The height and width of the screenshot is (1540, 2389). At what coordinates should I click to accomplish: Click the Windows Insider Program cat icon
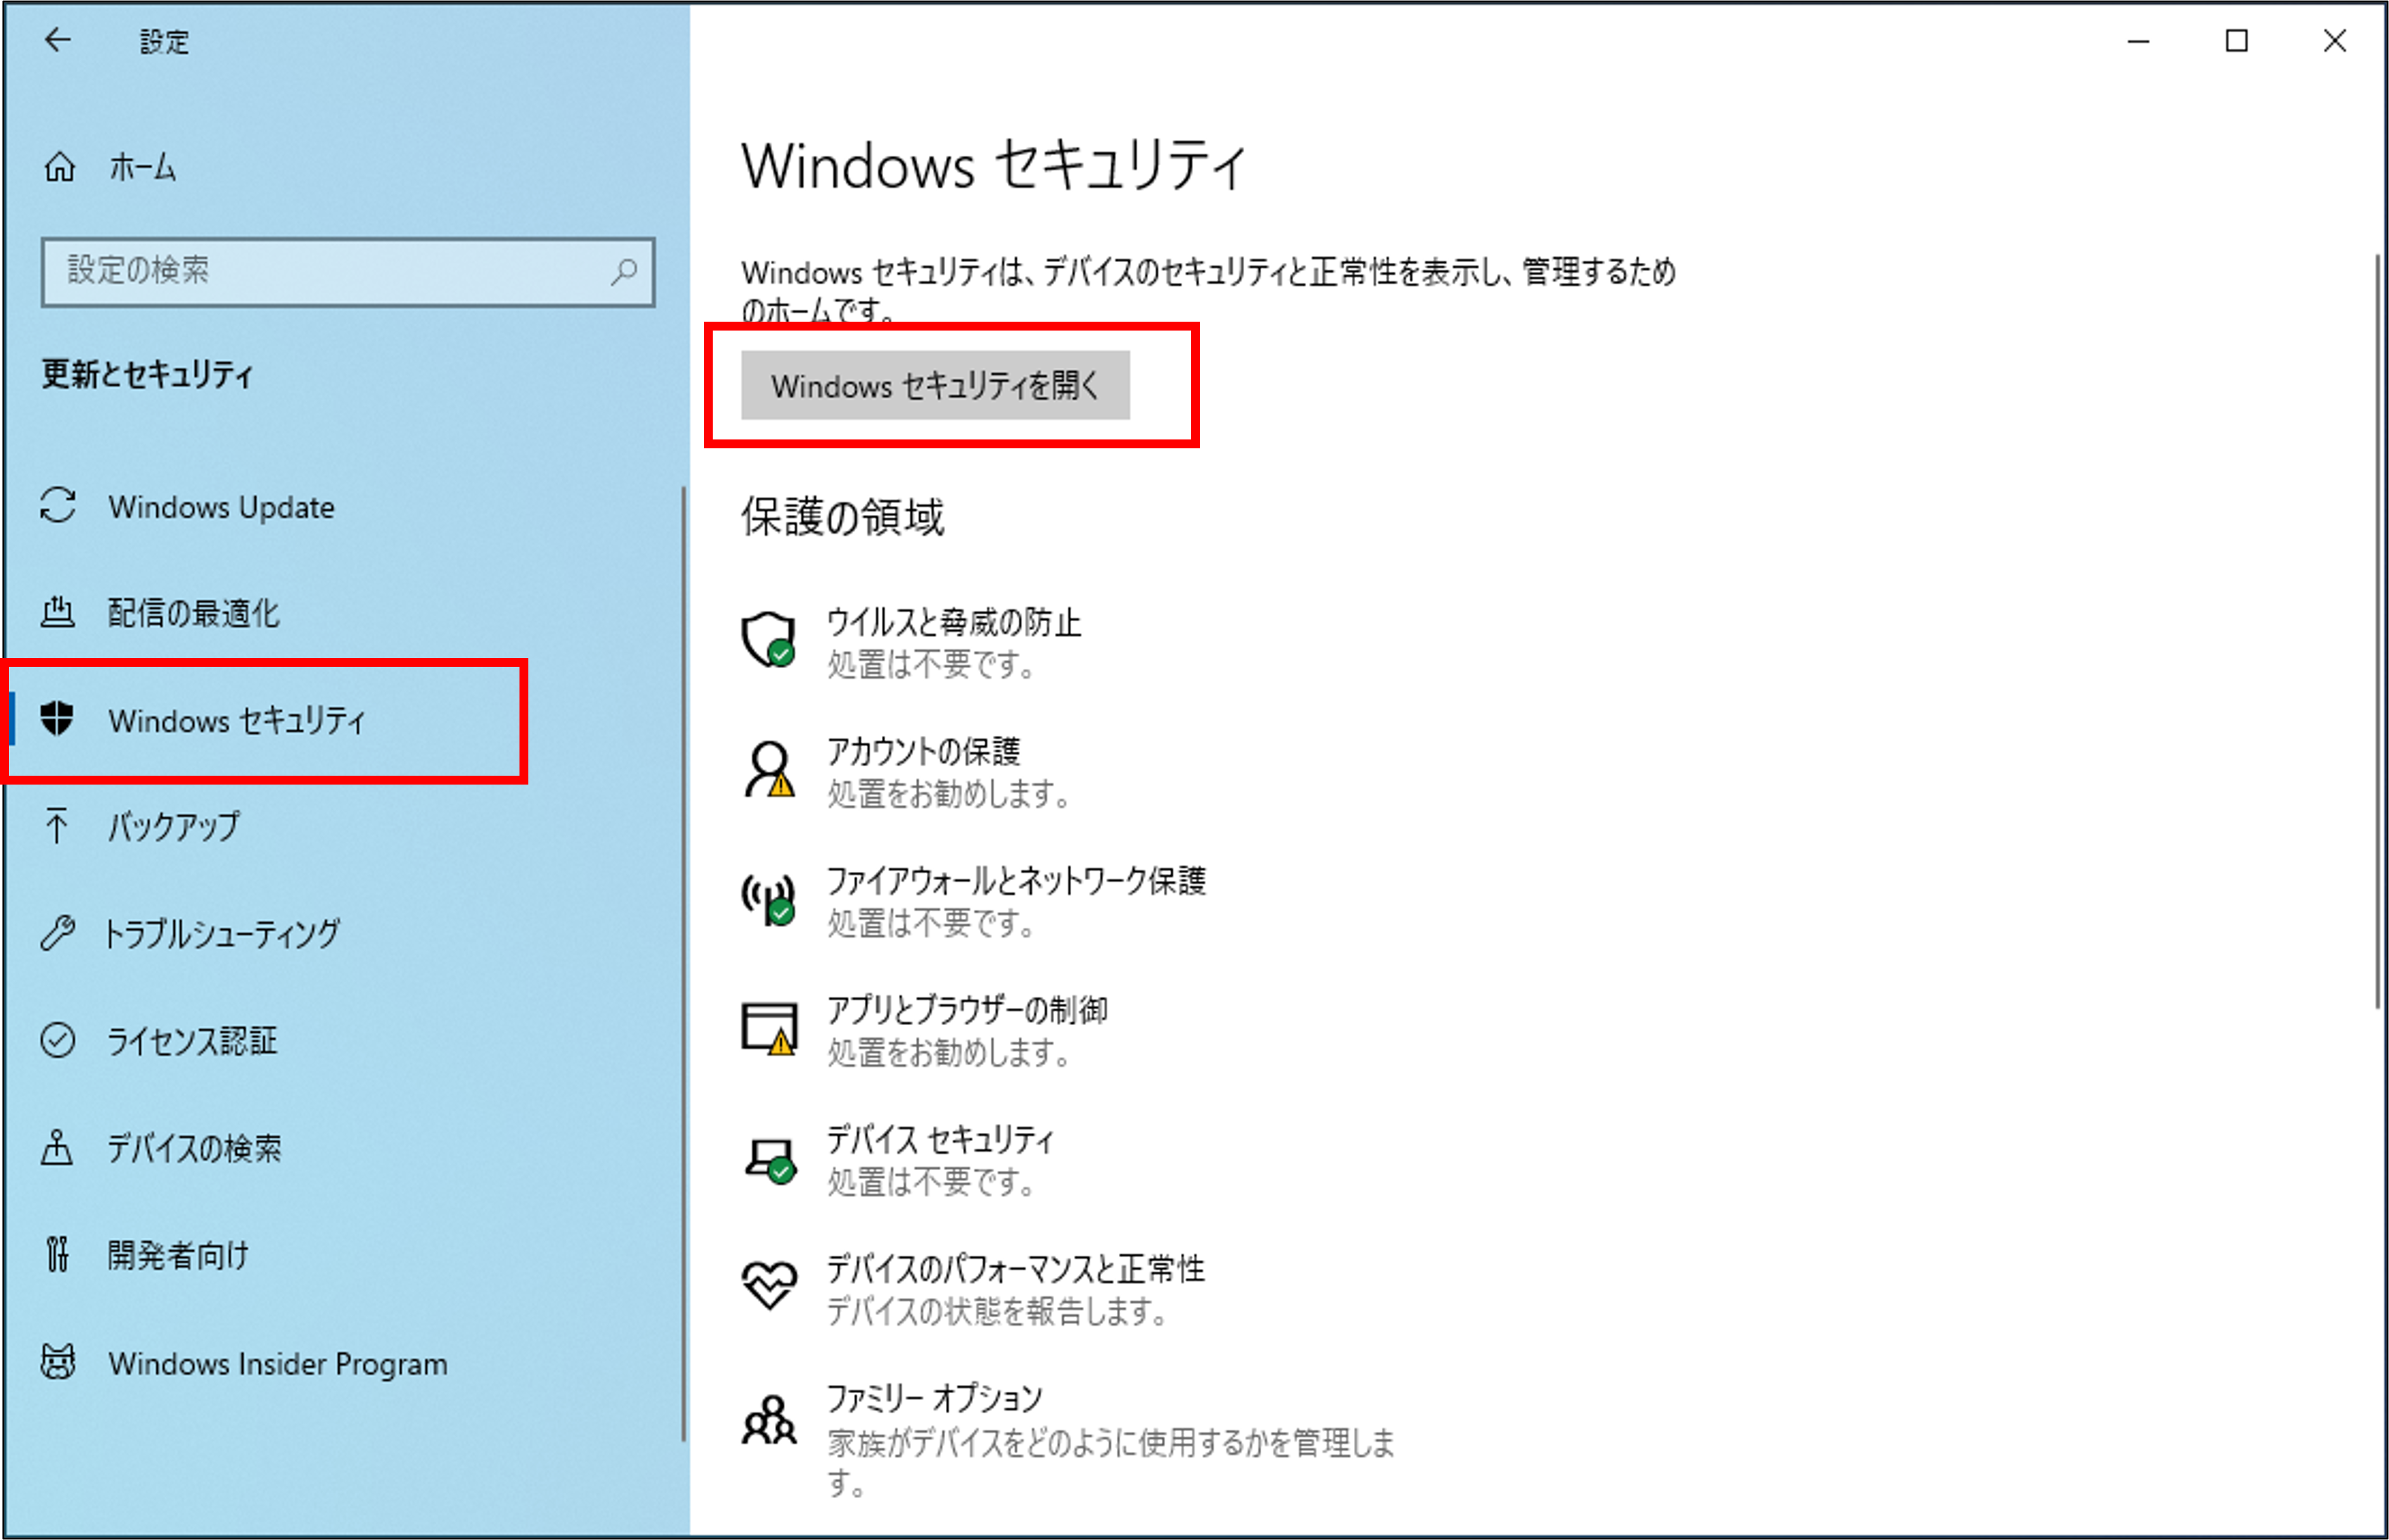(x=57, y=1362)
